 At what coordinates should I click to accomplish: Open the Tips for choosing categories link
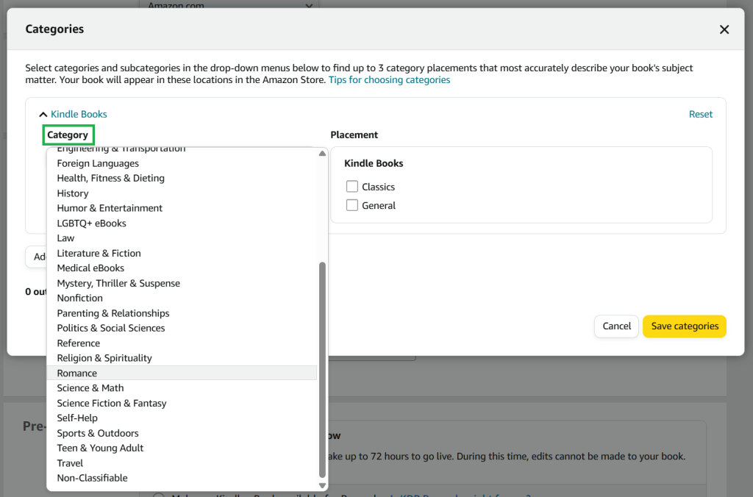(x=389, y=79)
